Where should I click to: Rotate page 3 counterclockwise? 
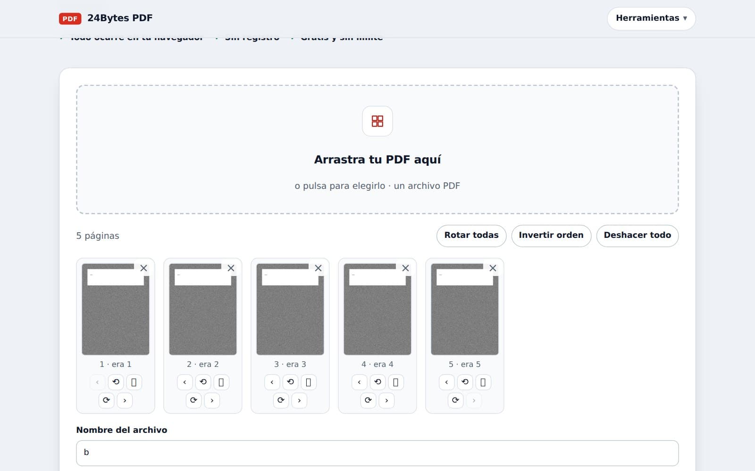(x=290, y=382)
